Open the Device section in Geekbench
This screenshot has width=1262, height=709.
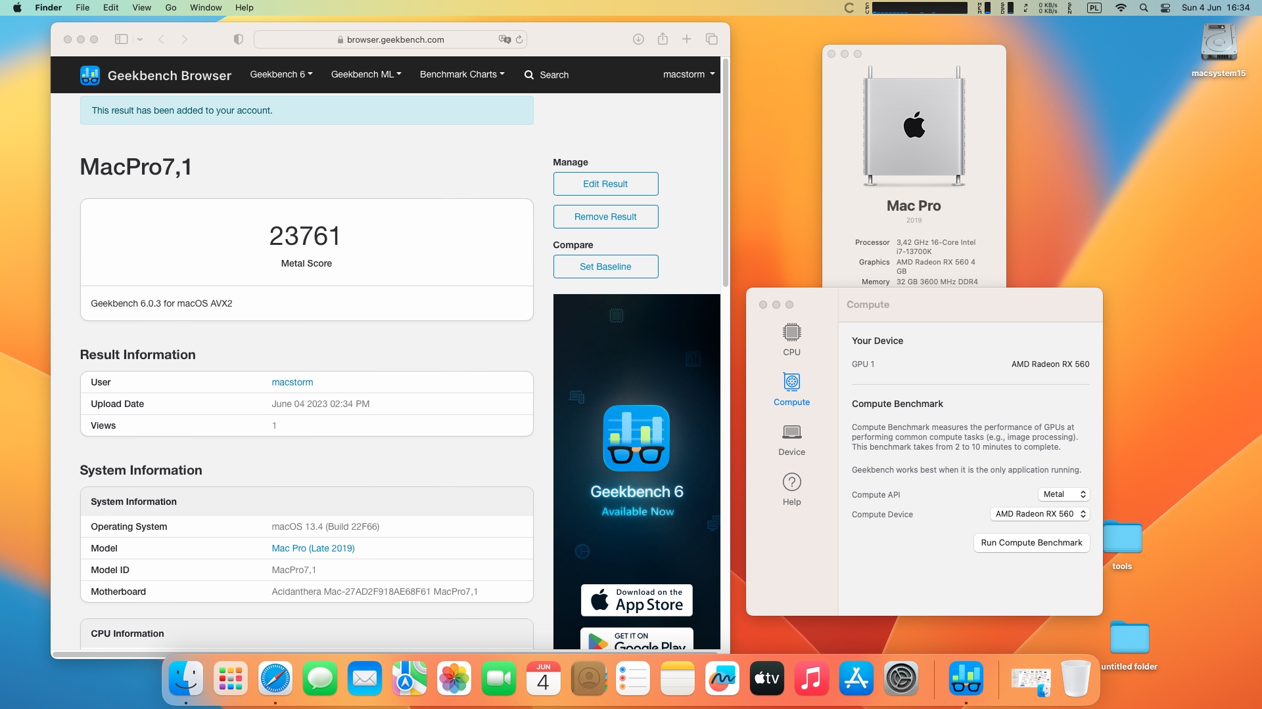791,439
